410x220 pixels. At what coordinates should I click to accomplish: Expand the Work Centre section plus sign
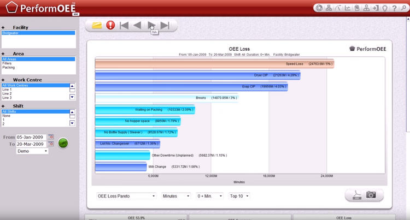(x=3, y=80)
